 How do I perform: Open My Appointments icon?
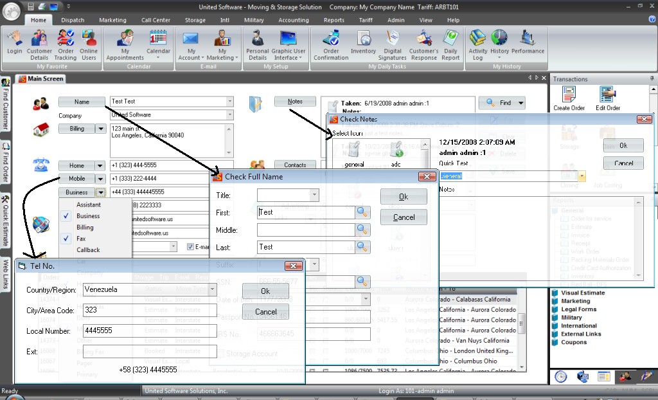(x=125, y=45)
